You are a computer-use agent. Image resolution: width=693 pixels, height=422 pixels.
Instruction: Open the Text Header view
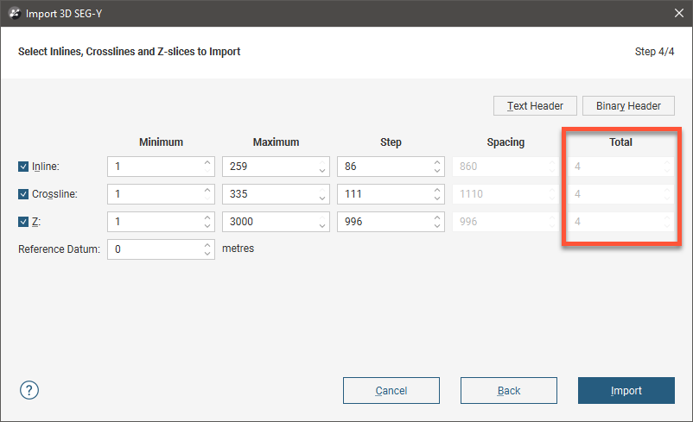click(535, 106)
